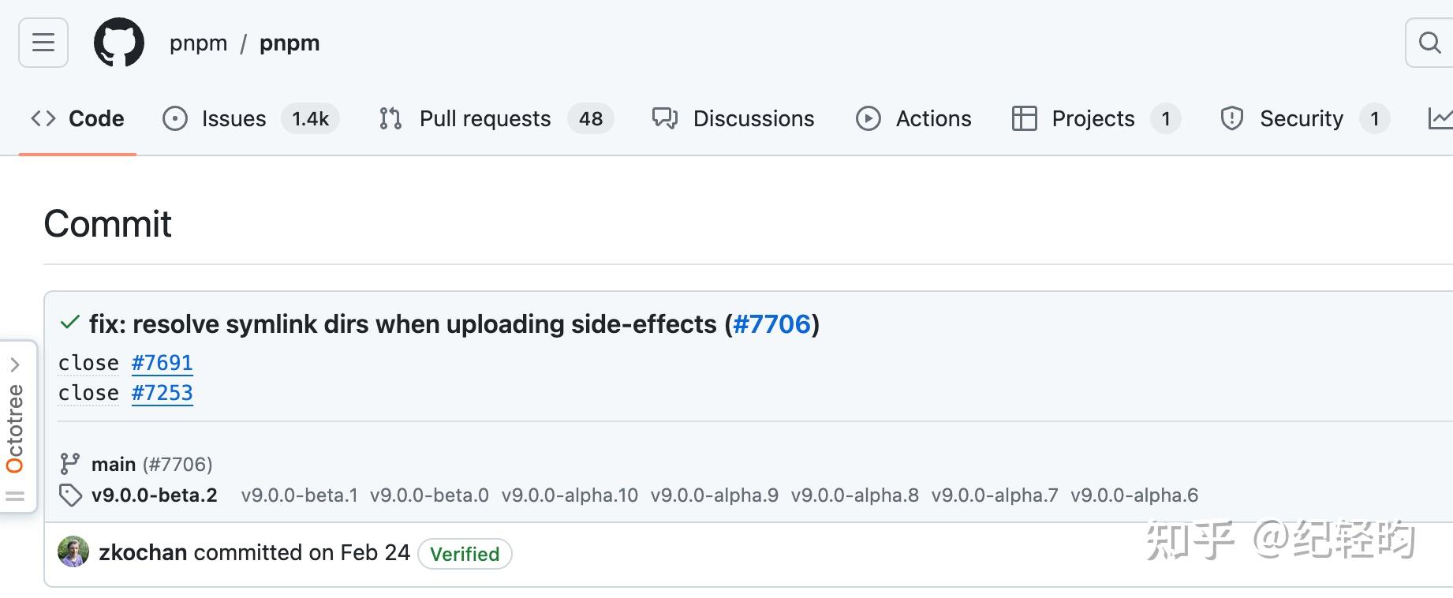The height and width of the screenshot is (598, 1453).
Task: Open the pnpm owner link in breadcrumb
Action: pos(198,43)
